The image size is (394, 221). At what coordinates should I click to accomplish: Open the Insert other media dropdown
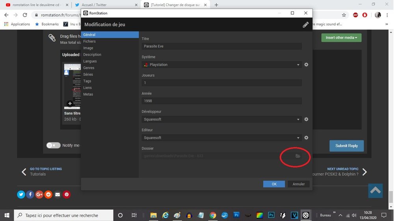[x=341, y=38]
